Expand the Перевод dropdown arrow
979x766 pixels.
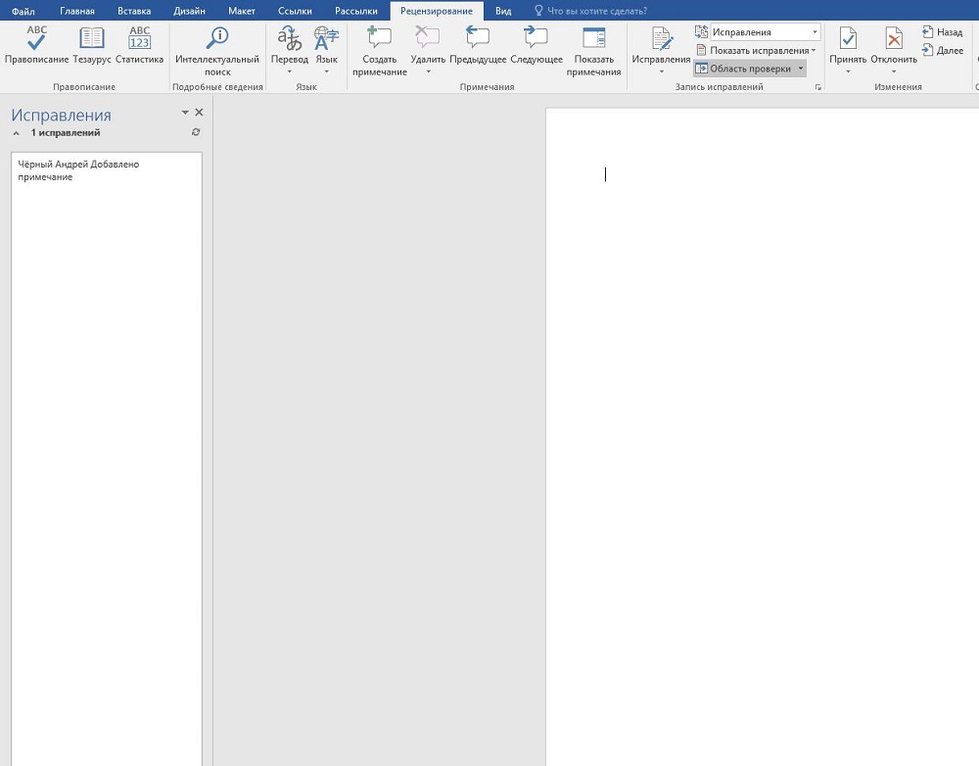click(289, 72)
